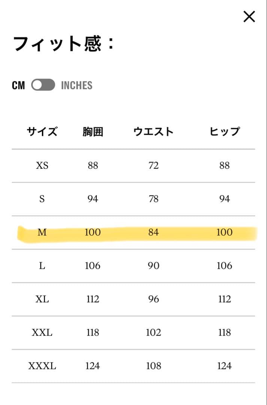Select the S size row
267x405 pixels.
(x=42, y=199)
